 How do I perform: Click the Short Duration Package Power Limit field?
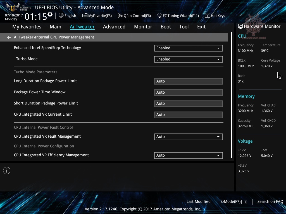(189, 103)
